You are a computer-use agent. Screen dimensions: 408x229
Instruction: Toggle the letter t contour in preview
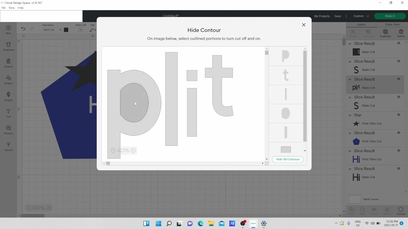pos(219,86)
